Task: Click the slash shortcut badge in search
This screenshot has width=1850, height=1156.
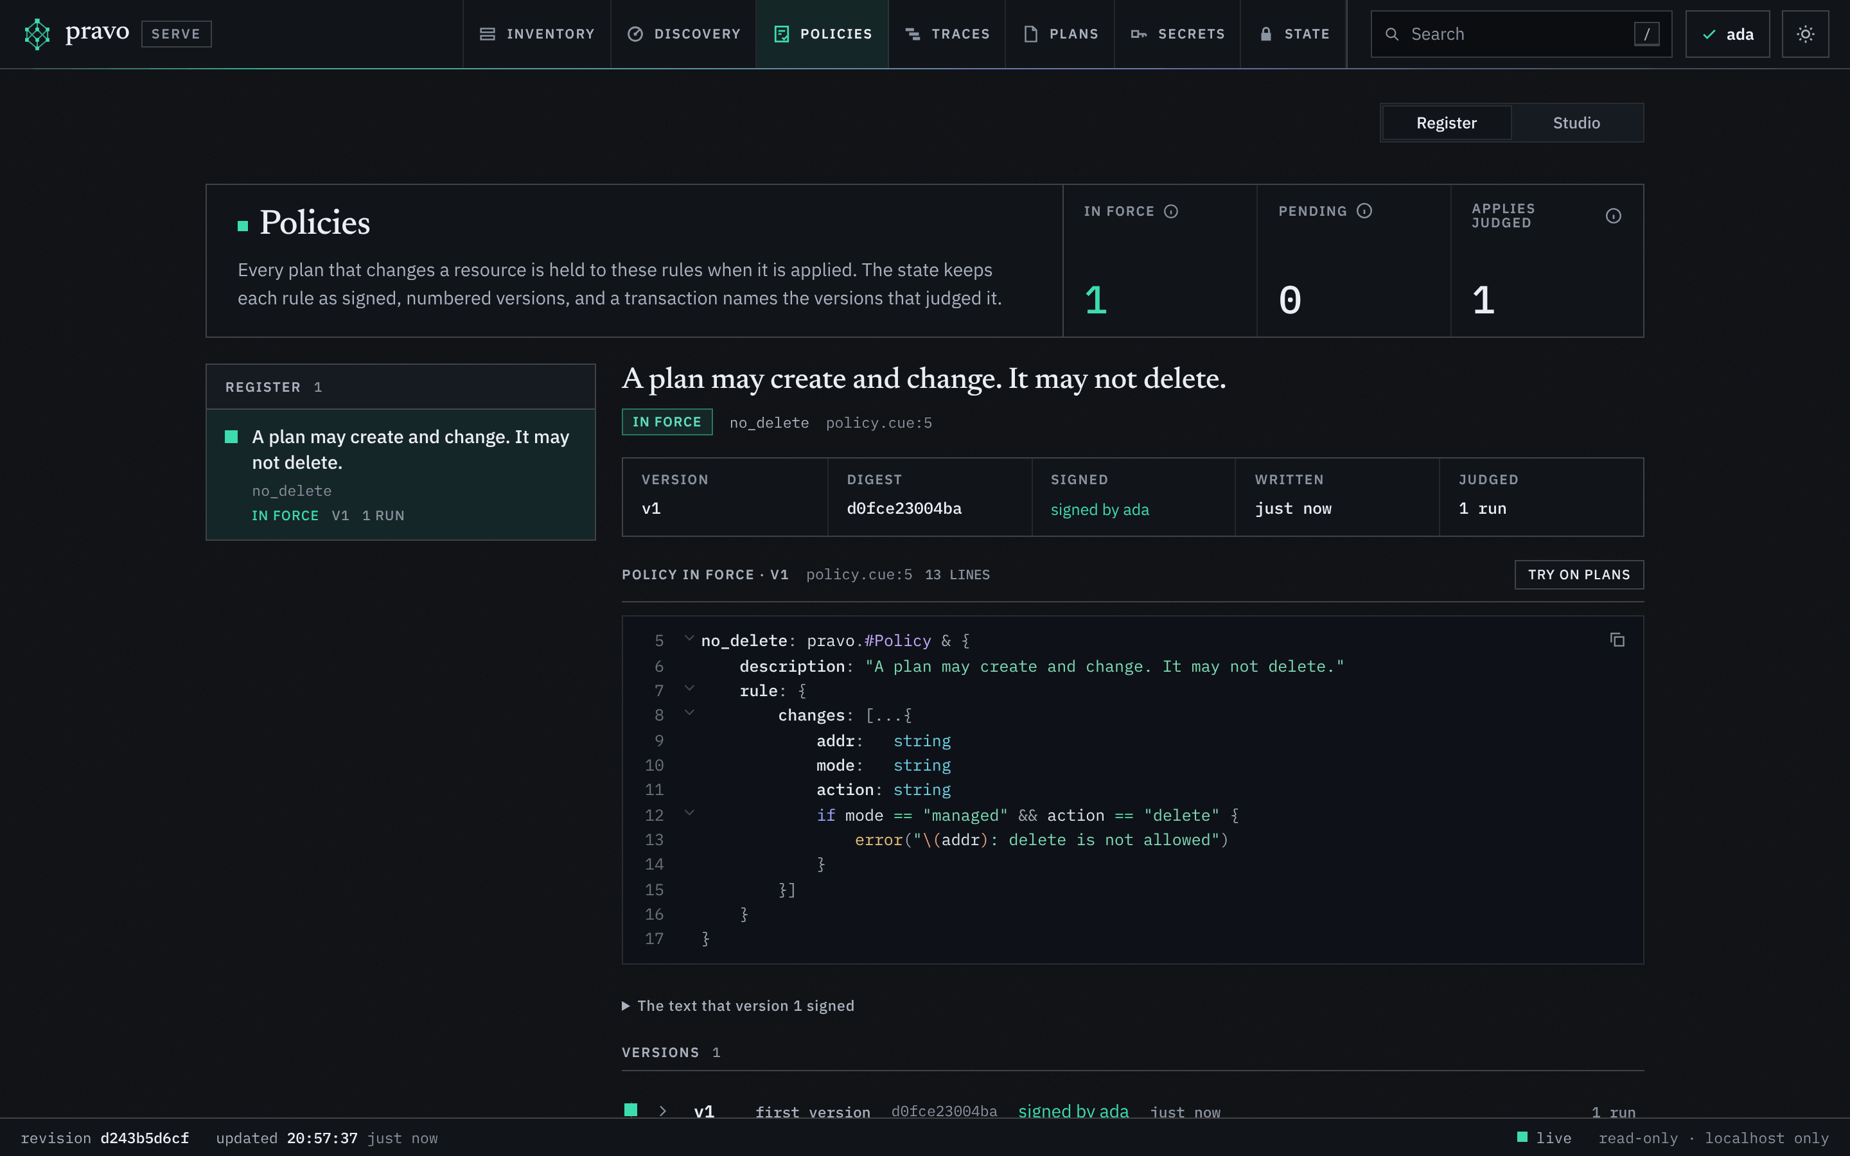Action: point(1646,35)
